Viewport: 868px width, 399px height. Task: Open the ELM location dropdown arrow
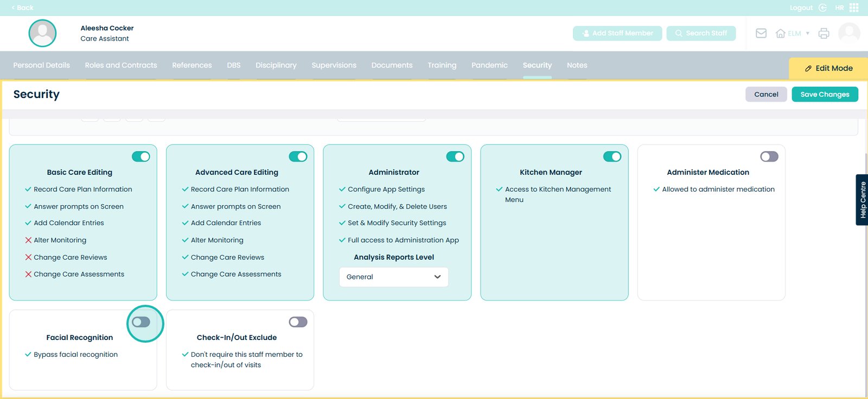coord(808,34)
